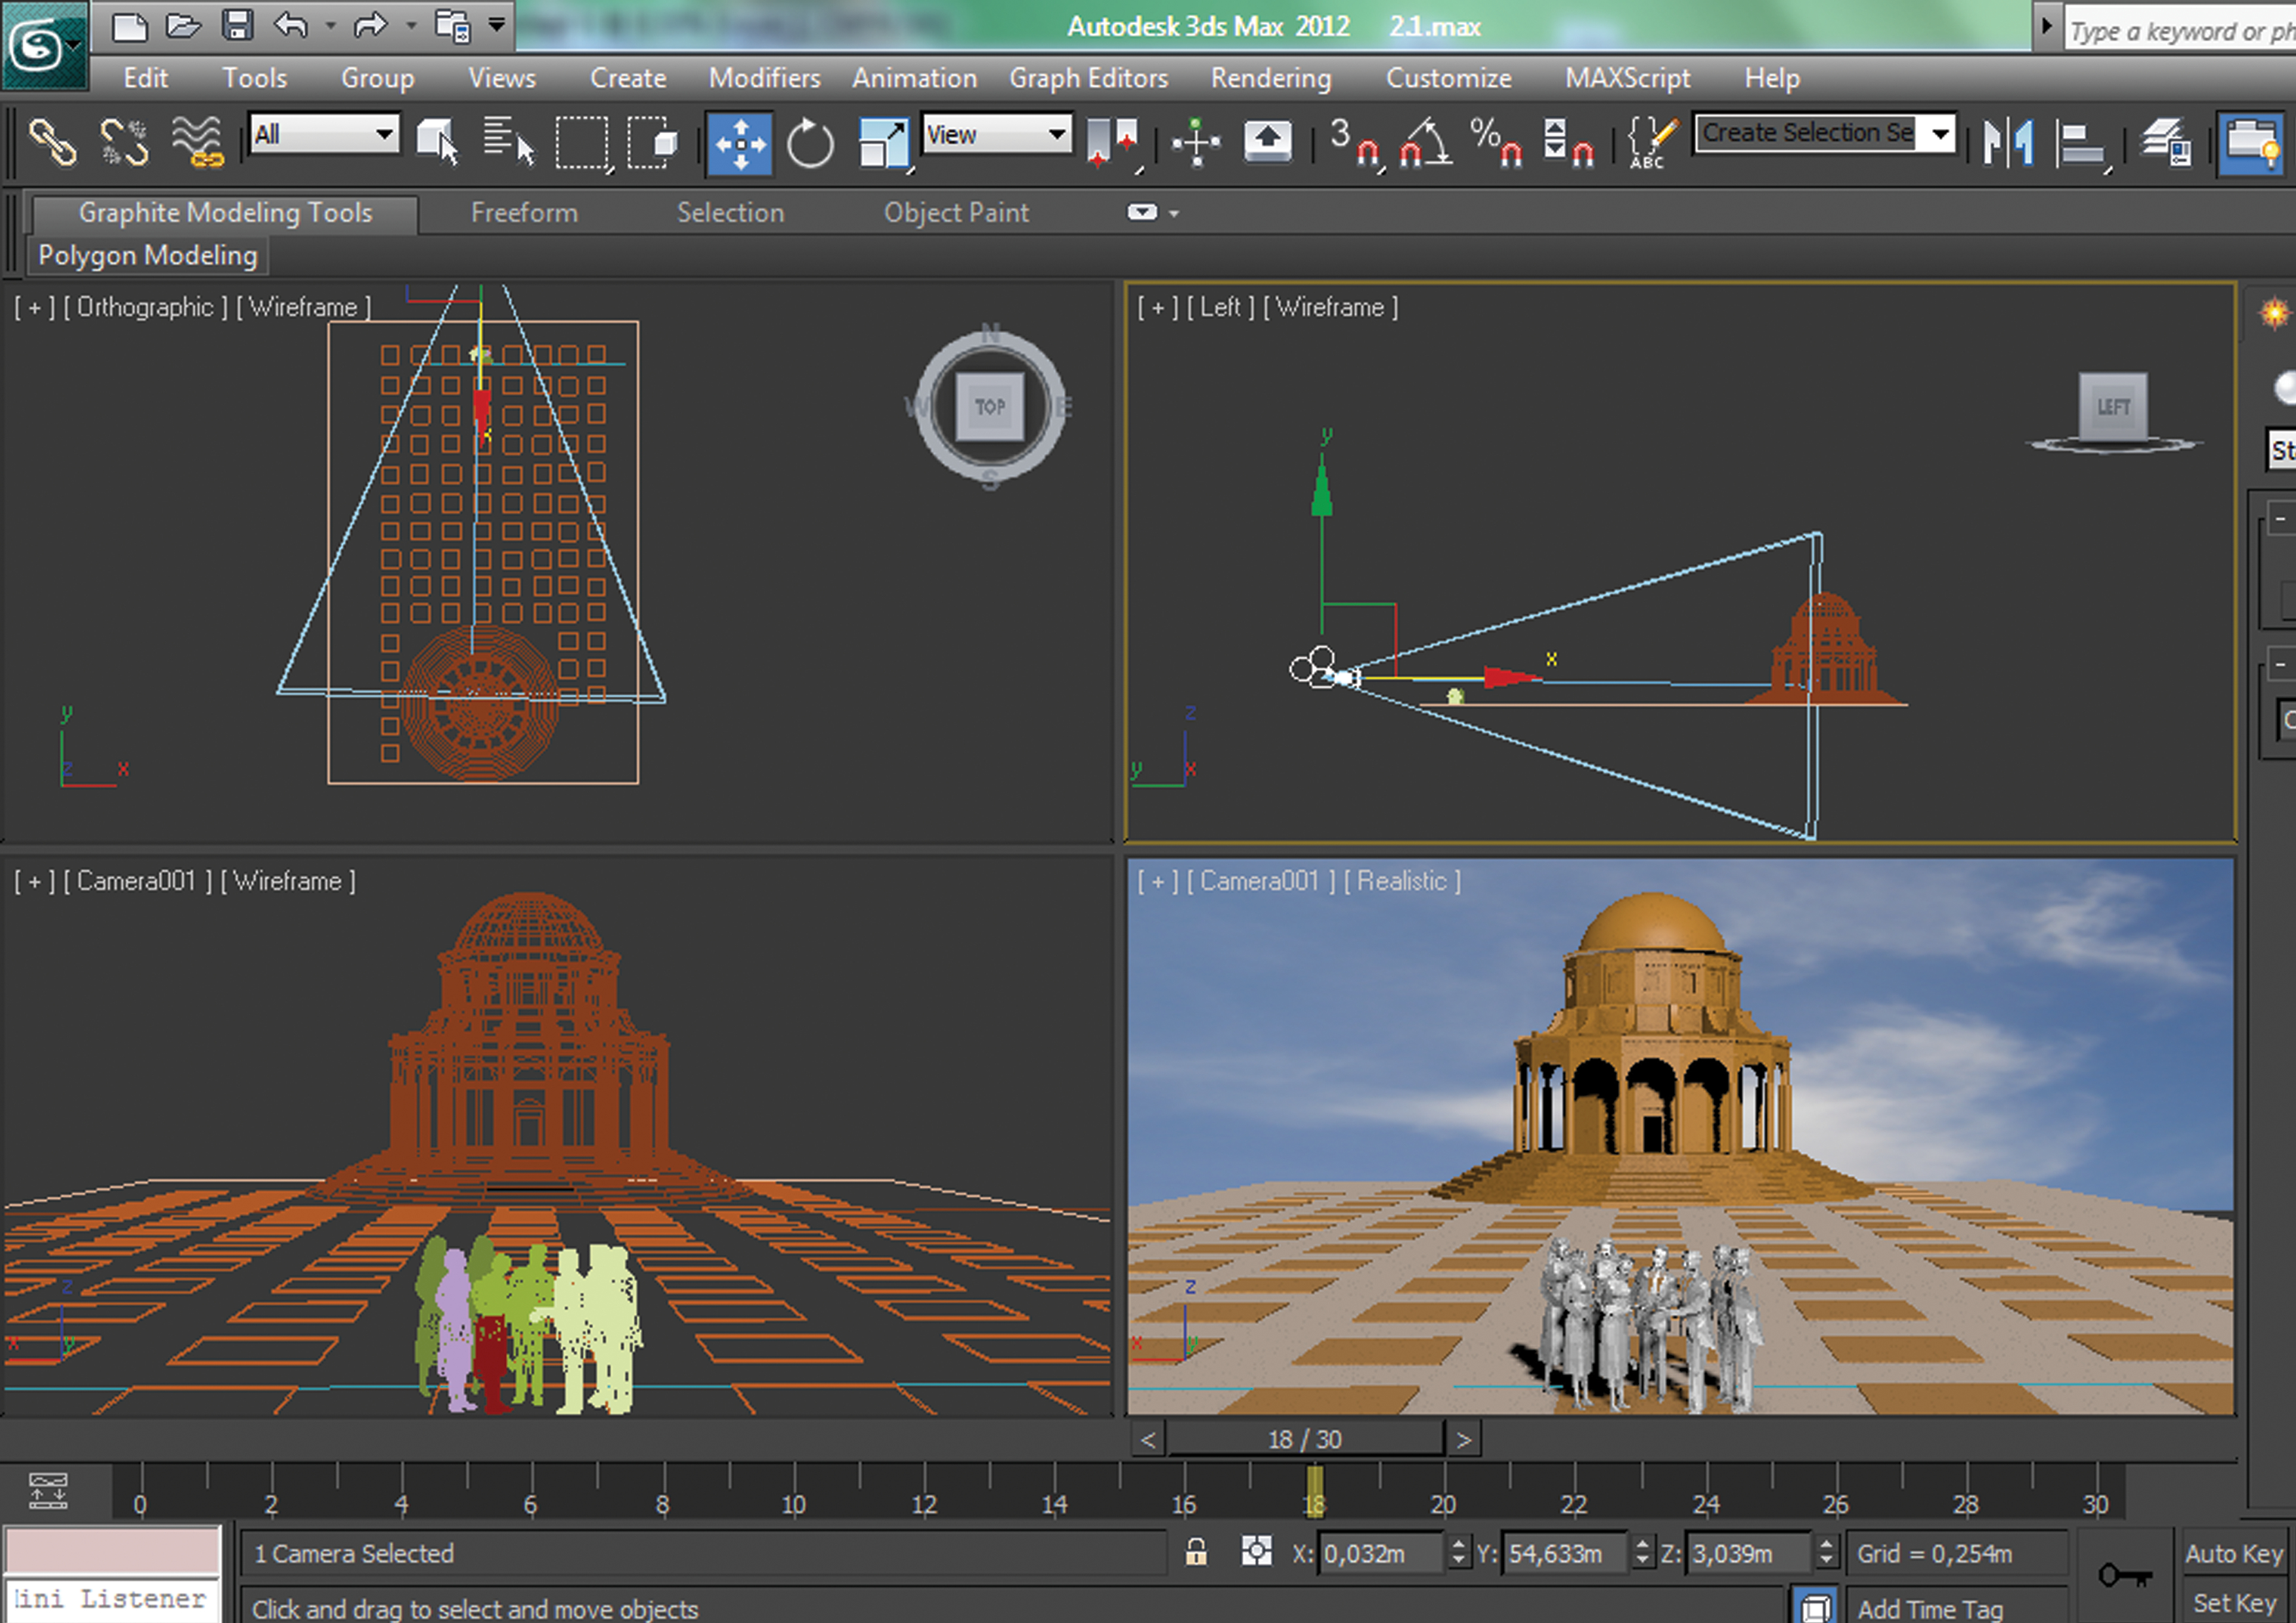This screenshot has width=2296, height=1623.
Task: Click the Unlink Selection tool
Action: pyautogui.click(x=125, y=142)
